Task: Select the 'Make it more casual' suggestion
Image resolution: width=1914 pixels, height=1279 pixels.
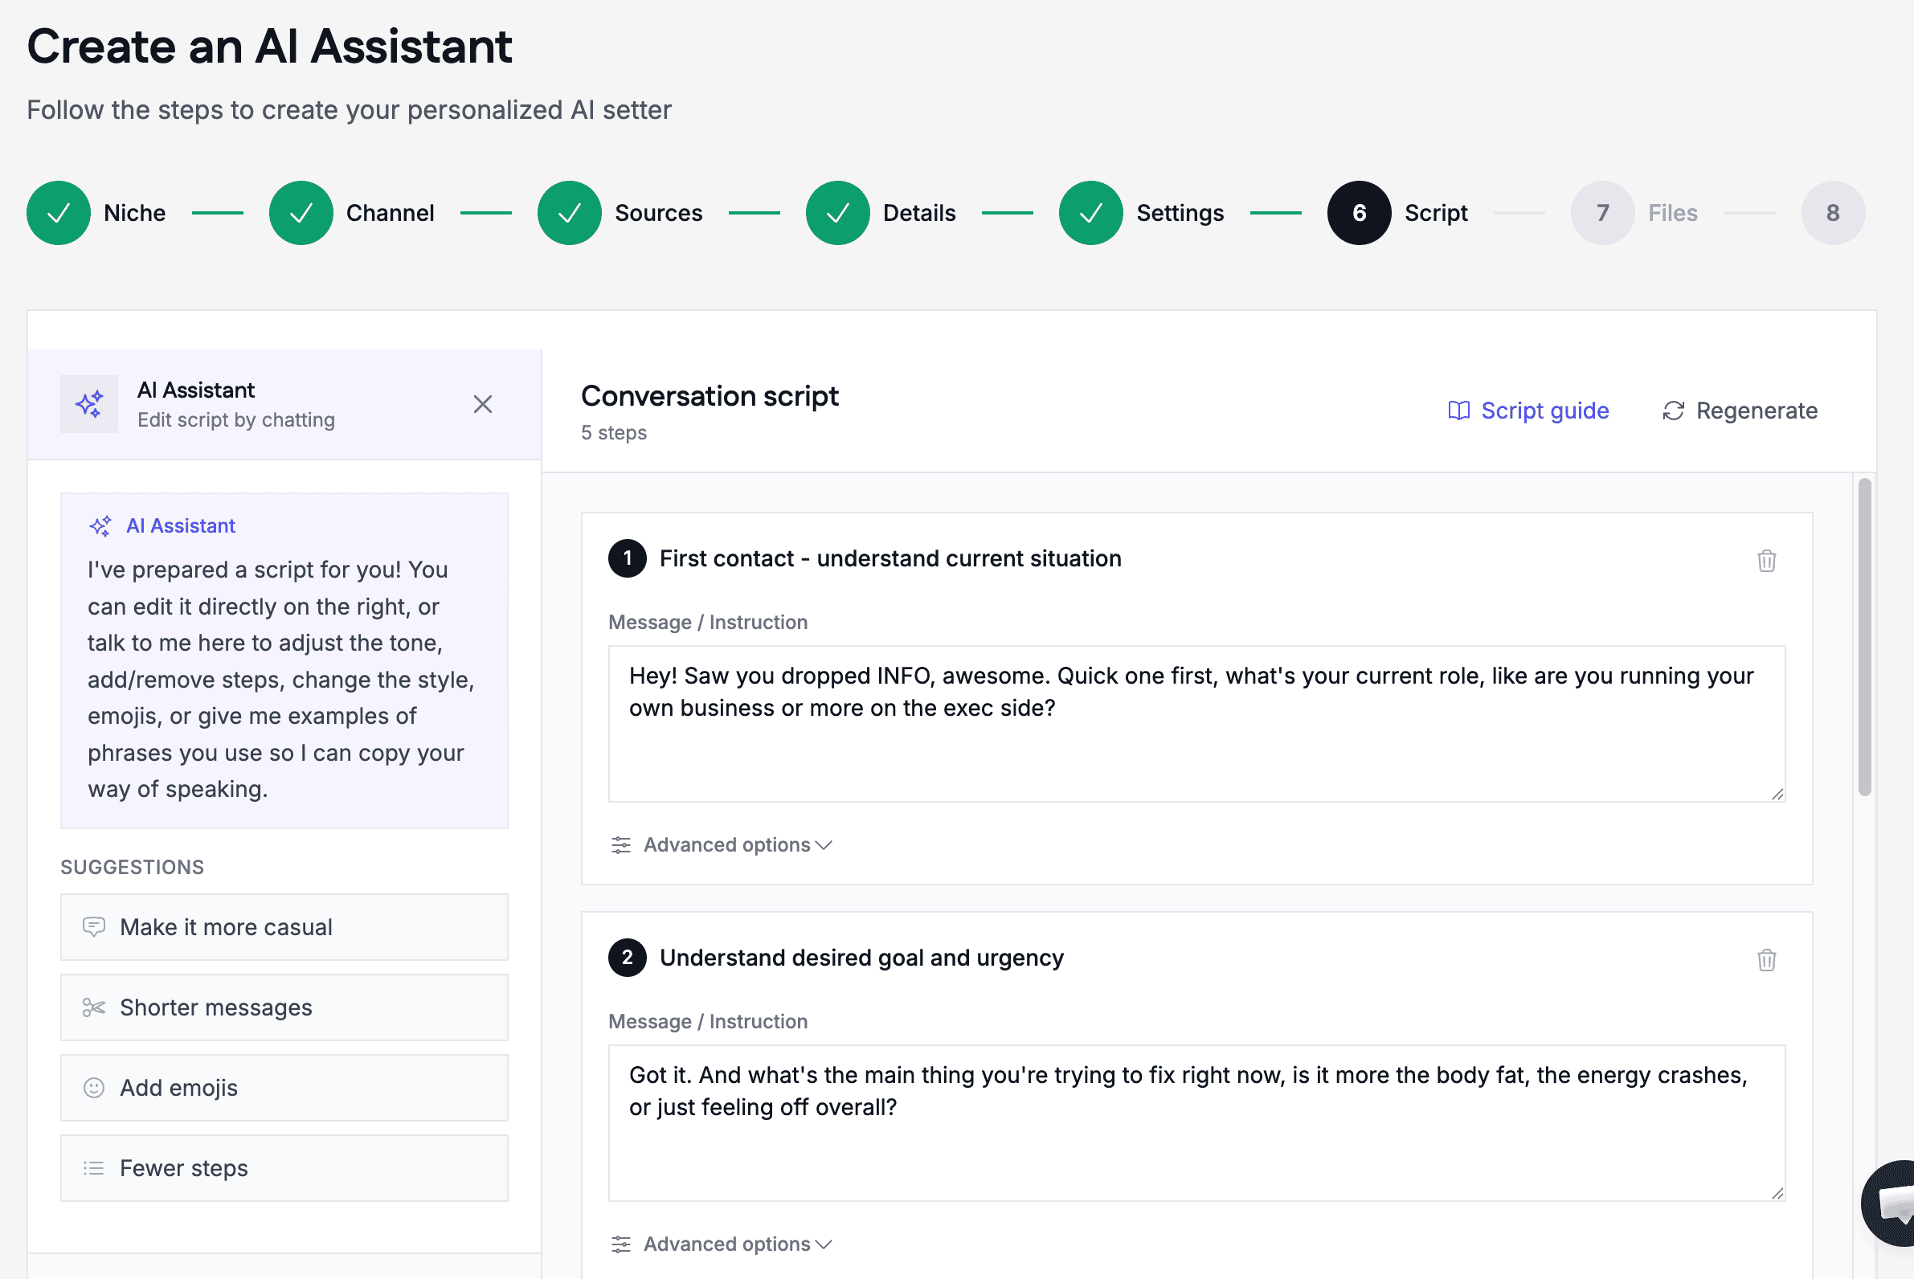Action: tap(284, 927)
